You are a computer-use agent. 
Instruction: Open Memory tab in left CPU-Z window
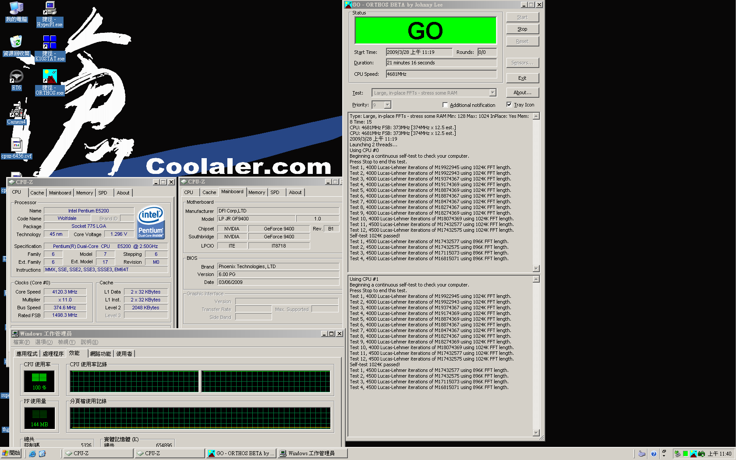pos(85,193)
